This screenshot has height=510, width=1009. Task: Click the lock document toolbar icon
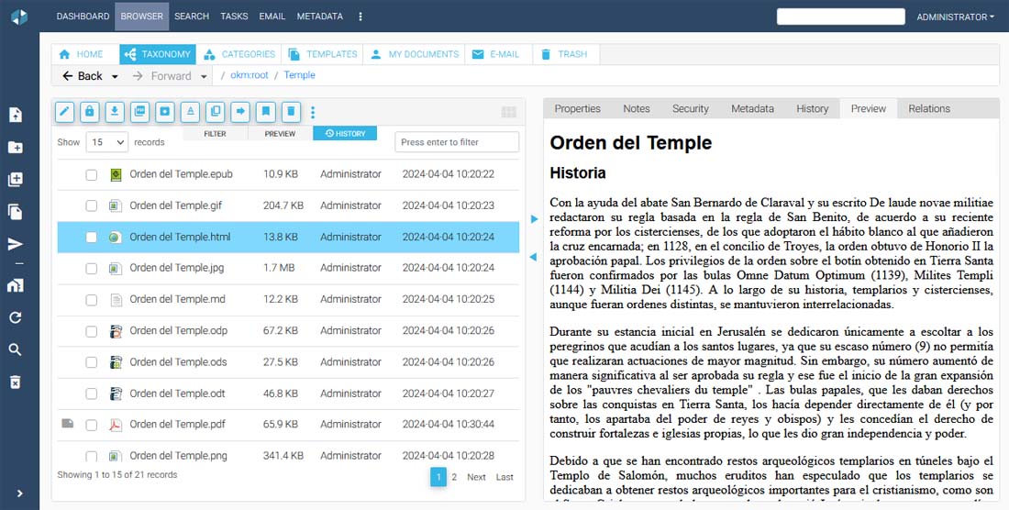pos(89,112)
